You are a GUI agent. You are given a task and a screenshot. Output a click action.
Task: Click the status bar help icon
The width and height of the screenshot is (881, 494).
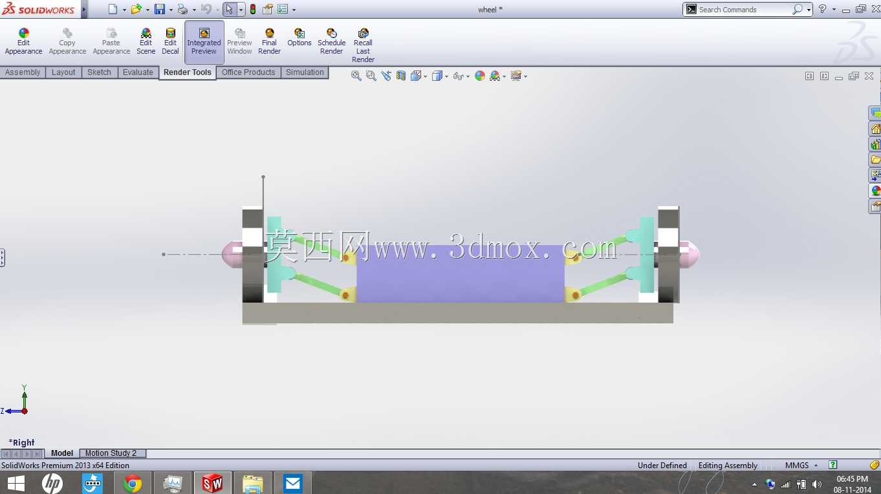click(833, 465)
